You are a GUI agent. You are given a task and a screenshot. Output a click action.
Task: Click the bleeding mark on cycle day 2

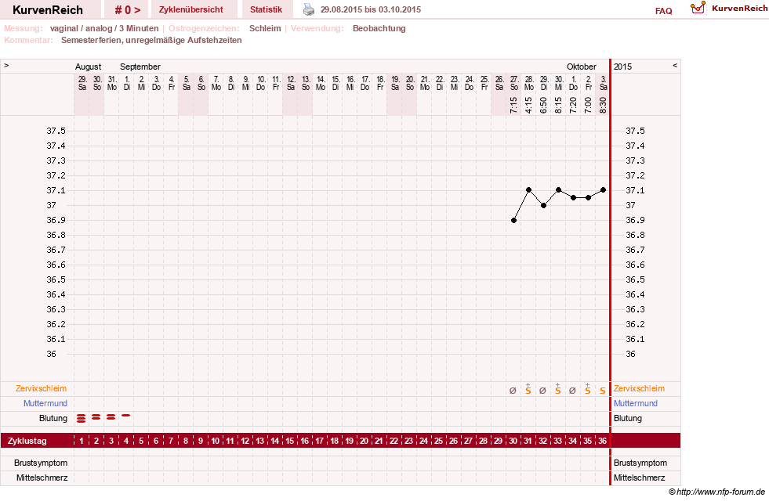point(96,416)
